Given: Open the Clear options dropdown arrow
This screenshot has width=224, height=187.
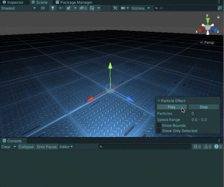Looking at the screenshot, I should coord(15,147).
